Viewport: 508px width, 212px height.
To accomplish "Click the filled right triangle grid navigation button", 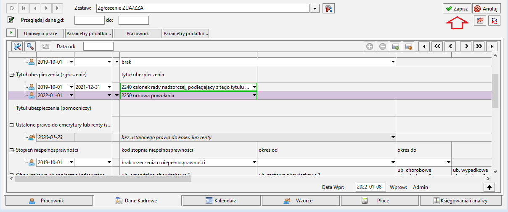I will 492,47.
